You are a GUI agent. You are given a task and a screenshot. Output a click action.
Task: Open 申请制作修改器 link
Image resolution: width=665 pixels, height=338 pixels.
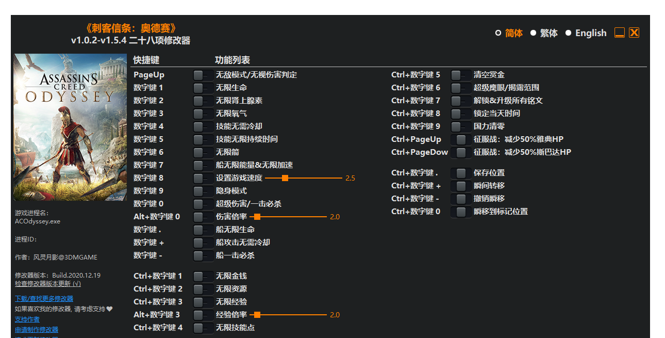[37, 330]
